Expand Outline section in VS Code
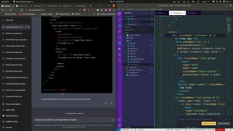The height and width of the screenshot is (131, 233). click(128, 127)
